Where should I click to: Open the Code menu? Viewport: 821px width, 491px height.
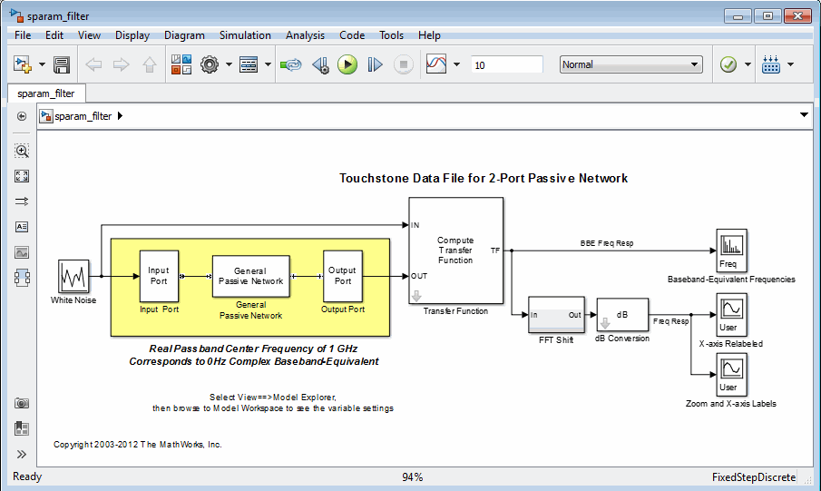pos(352,35)
